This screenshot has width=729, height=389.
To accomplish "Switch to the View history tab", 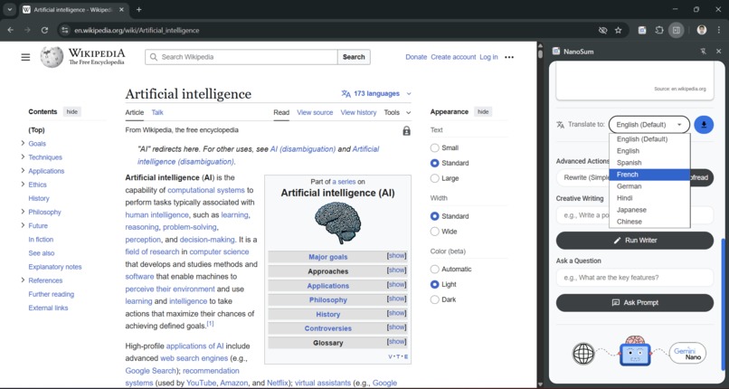I will tap(358, 112).
